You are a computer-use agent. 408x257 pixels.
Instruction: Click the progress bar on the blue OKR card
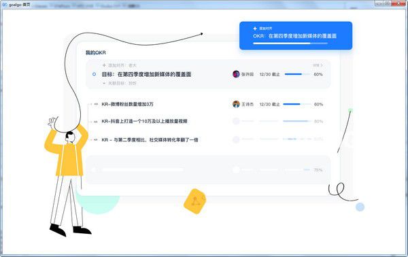(290, 44)
